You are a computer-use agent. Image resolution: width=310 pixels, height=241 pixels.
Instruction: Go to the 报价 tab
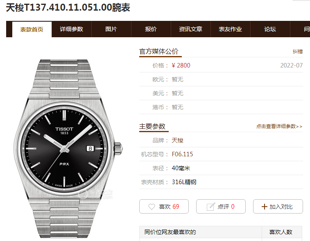(151, 29)
